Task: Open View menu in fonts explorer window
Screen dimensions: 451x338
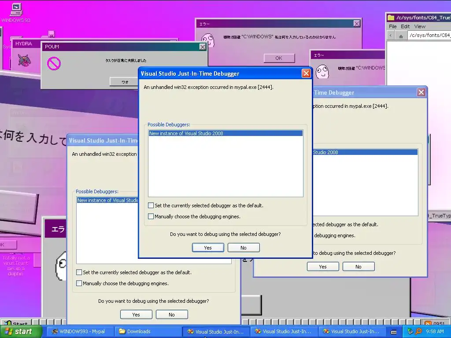Action: 420,26
